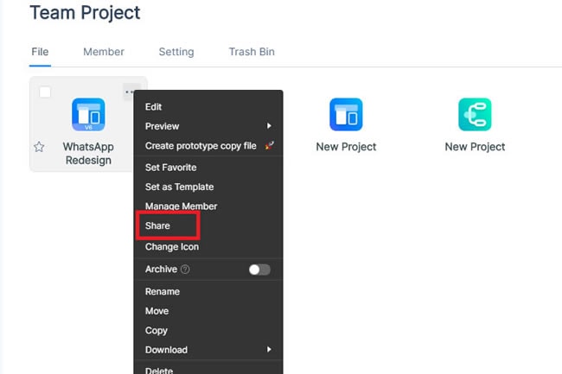
Task: Star the WhatsApp Redesign file as favorite
Action: click(x=39, y=147)
